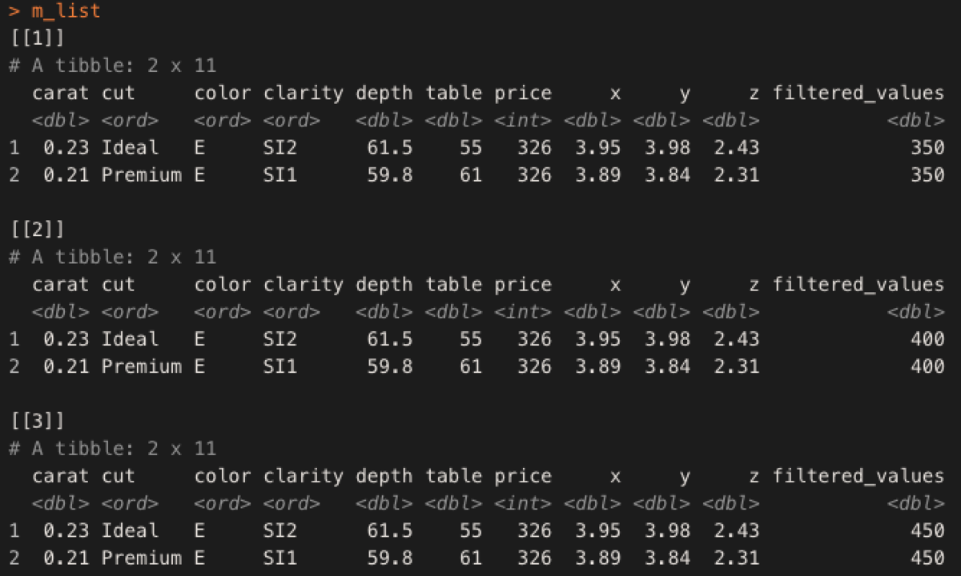Viewport: 961px width, 576px height.
Task: Click SI2 clarity value in the third tibble
Action: pyautogui.click(x=280, y=530)
